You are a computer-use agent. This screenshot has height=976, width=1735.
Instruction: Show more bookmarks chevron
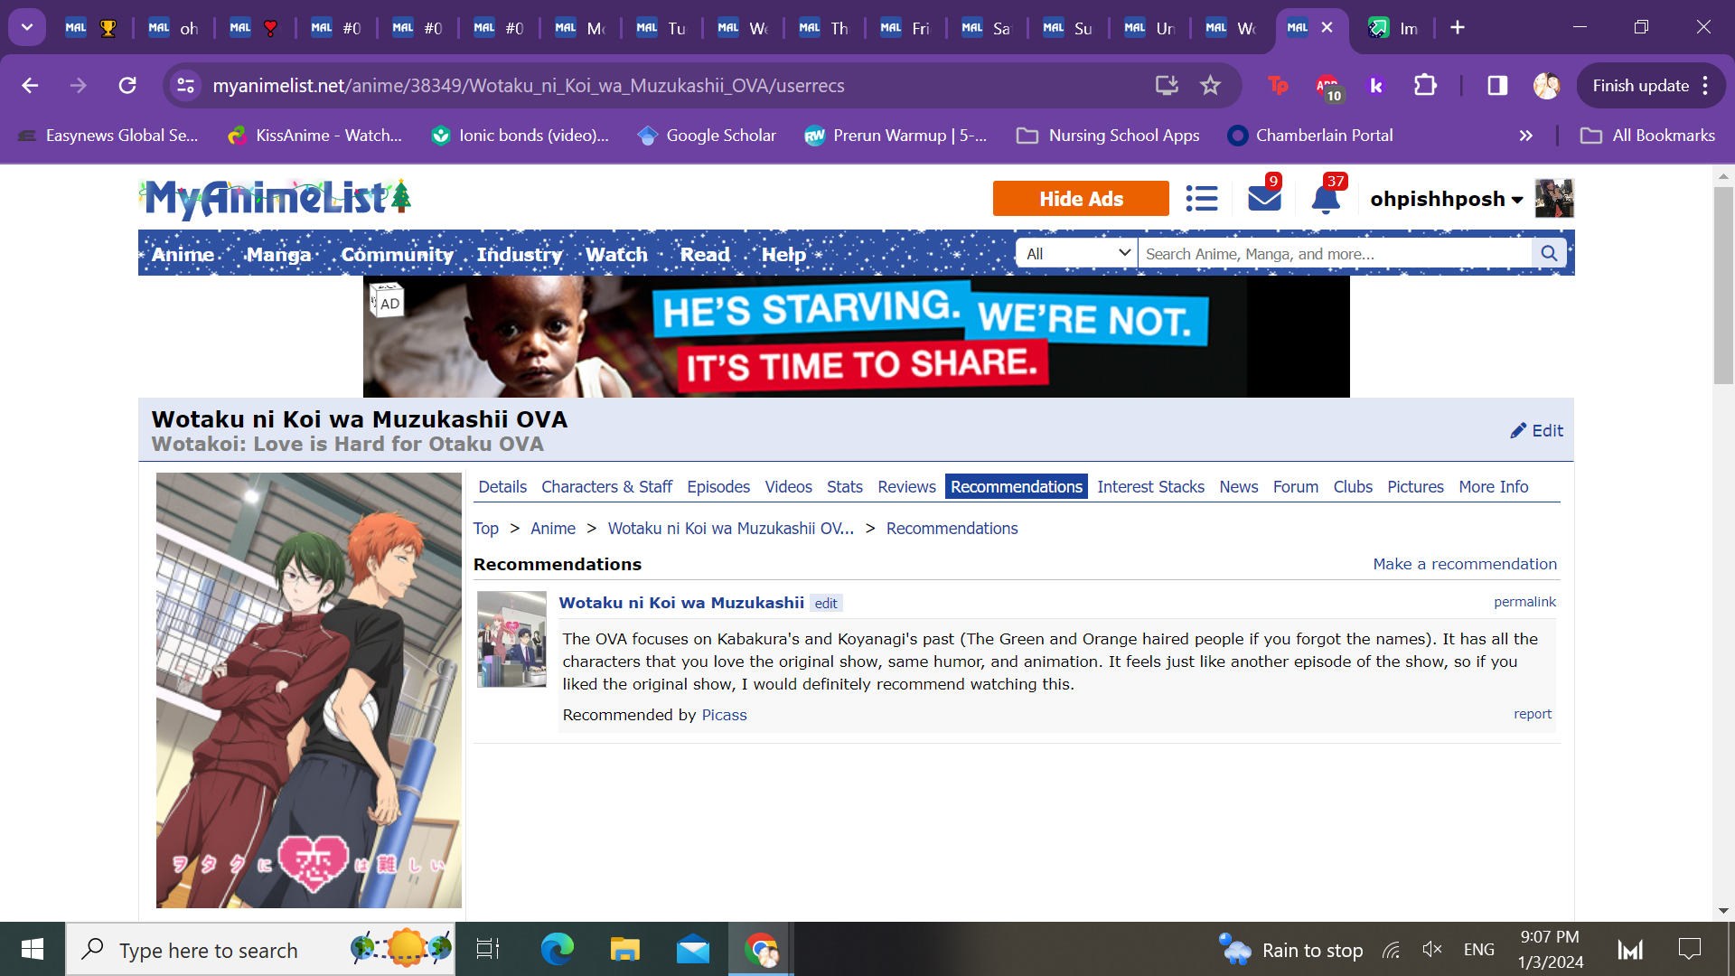(1526, 136)
